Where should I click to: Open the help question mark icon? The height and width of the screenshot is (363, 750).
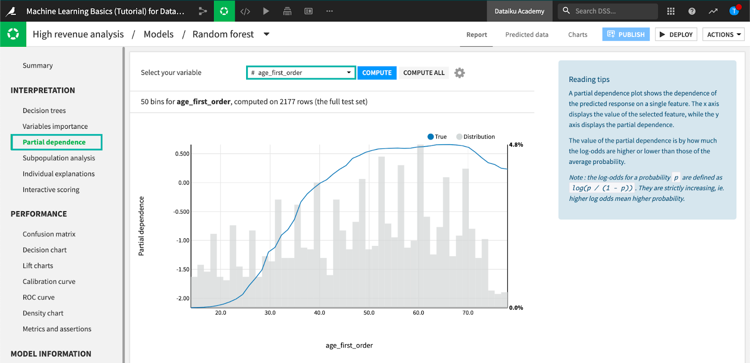692,11
